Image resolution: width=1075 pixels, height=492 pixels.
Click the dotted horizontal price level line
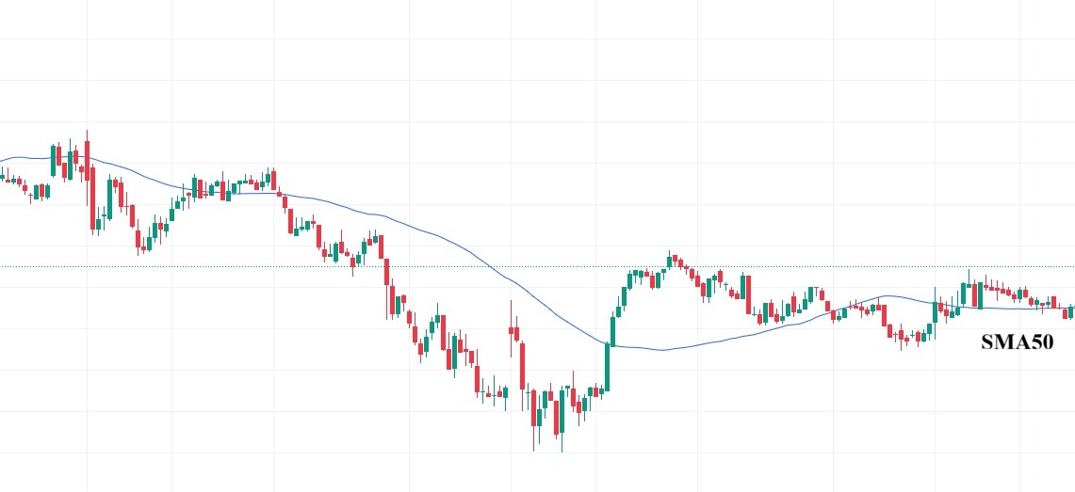click(x=283, y=266)
